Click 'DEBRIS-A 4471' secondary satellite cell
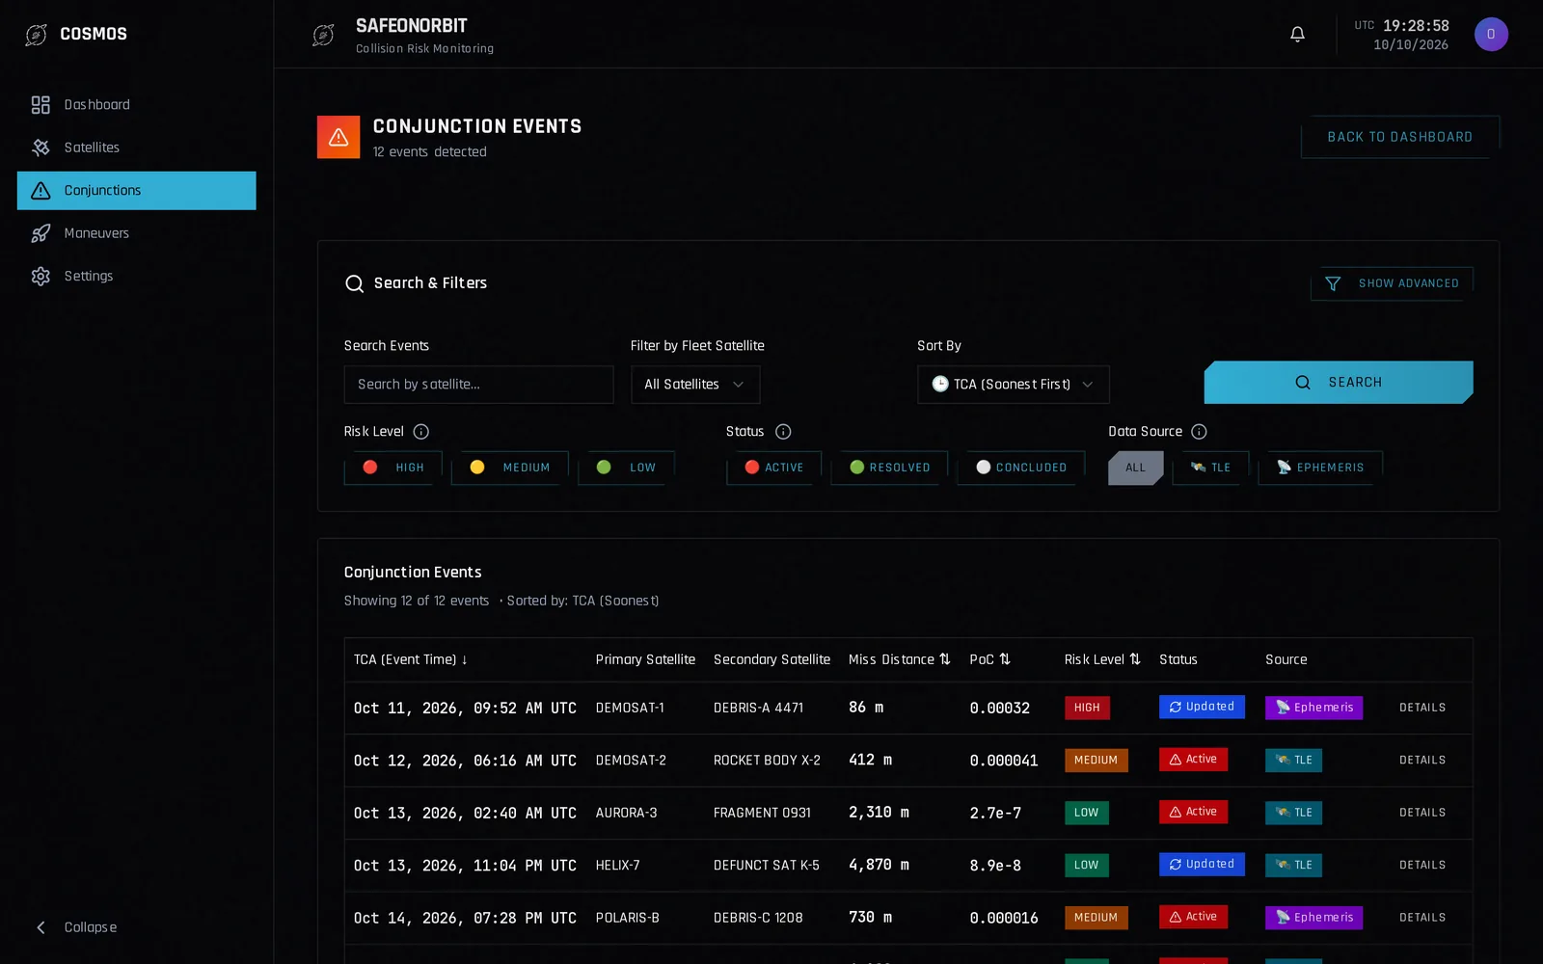The height and width of the screenshot is (964, 1543). pos(758,708)
